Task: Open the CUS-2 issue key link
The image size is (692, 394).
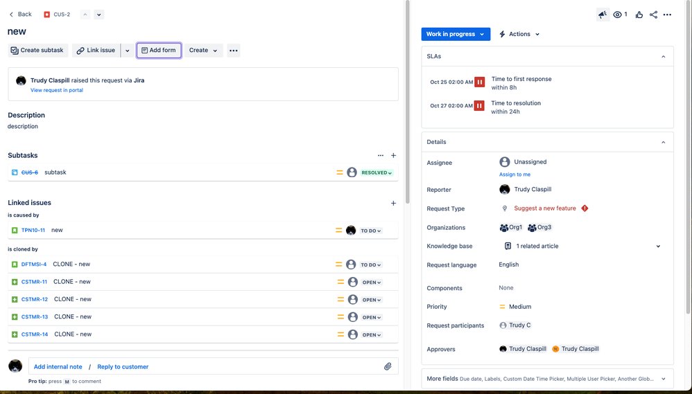Action: point(62,15)
